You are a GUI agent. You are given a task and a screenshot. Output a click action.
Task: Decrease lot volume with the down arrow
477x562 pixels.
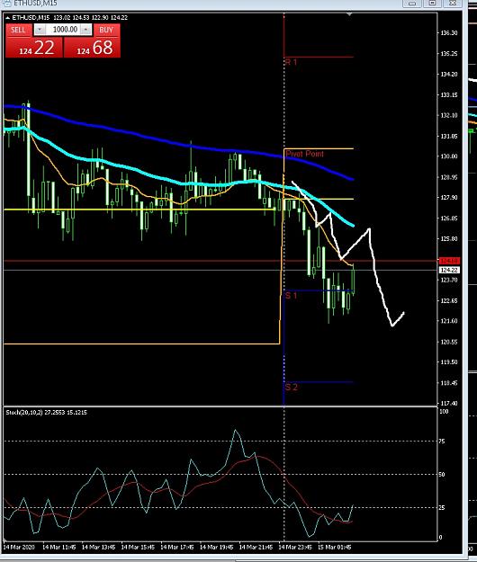[x=40, y=30]
